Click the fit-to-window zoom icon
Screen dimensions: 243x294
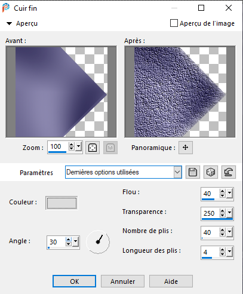(x=93, y=148)
